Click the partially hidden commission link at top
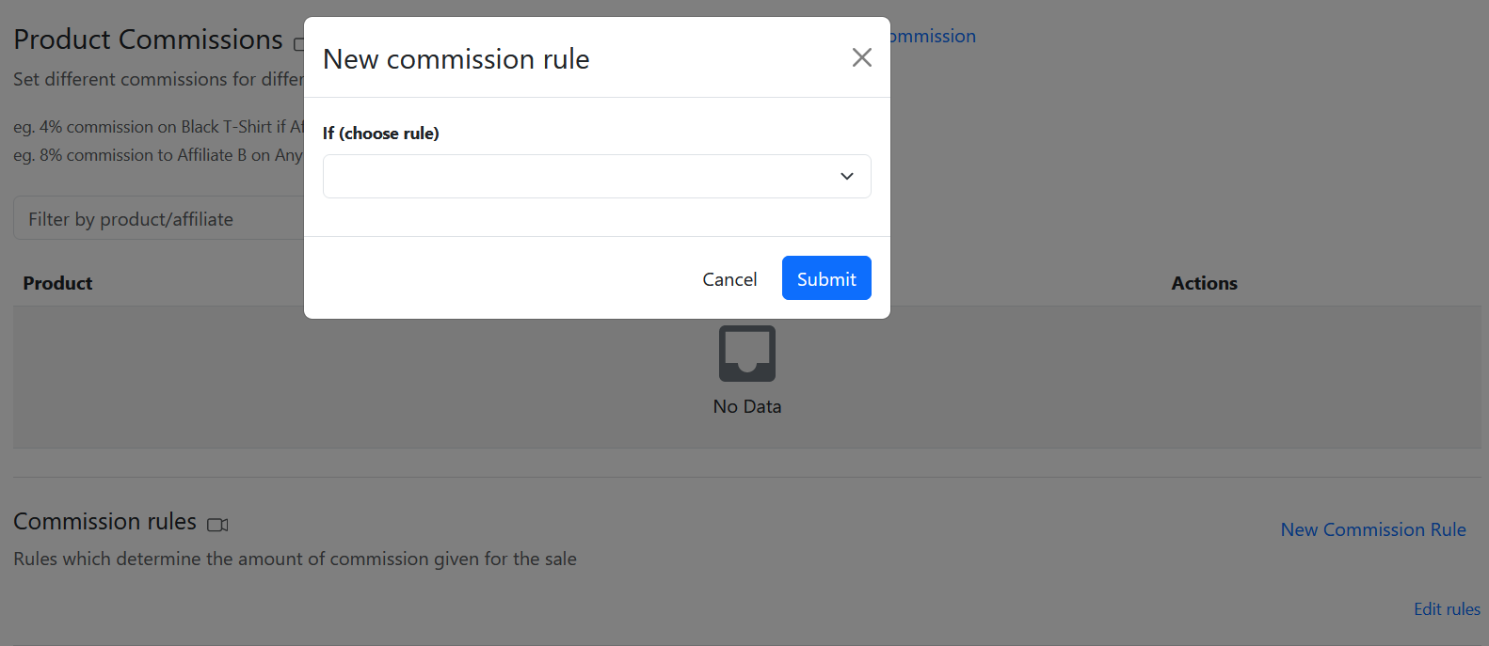This screenshot has height=646, width=1489. coord(933,37)
